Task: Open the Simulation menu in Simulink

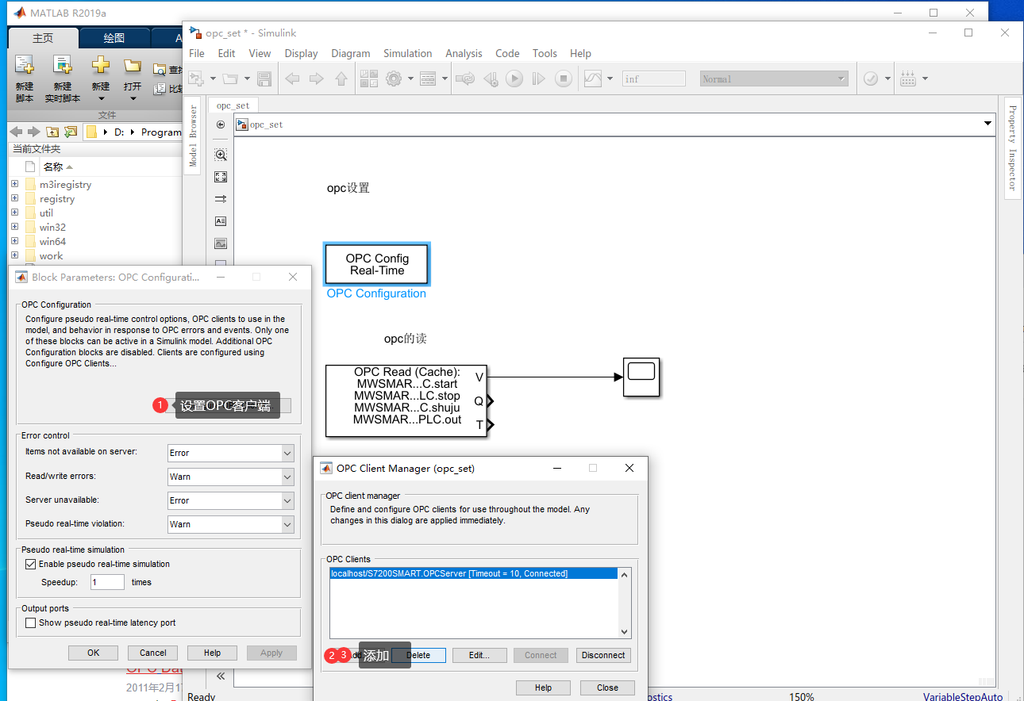Action: pos(407,53)
